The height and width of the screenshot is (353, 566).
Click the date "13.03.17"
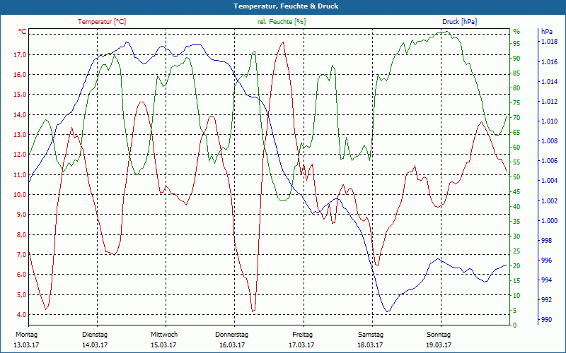[26, 345]
